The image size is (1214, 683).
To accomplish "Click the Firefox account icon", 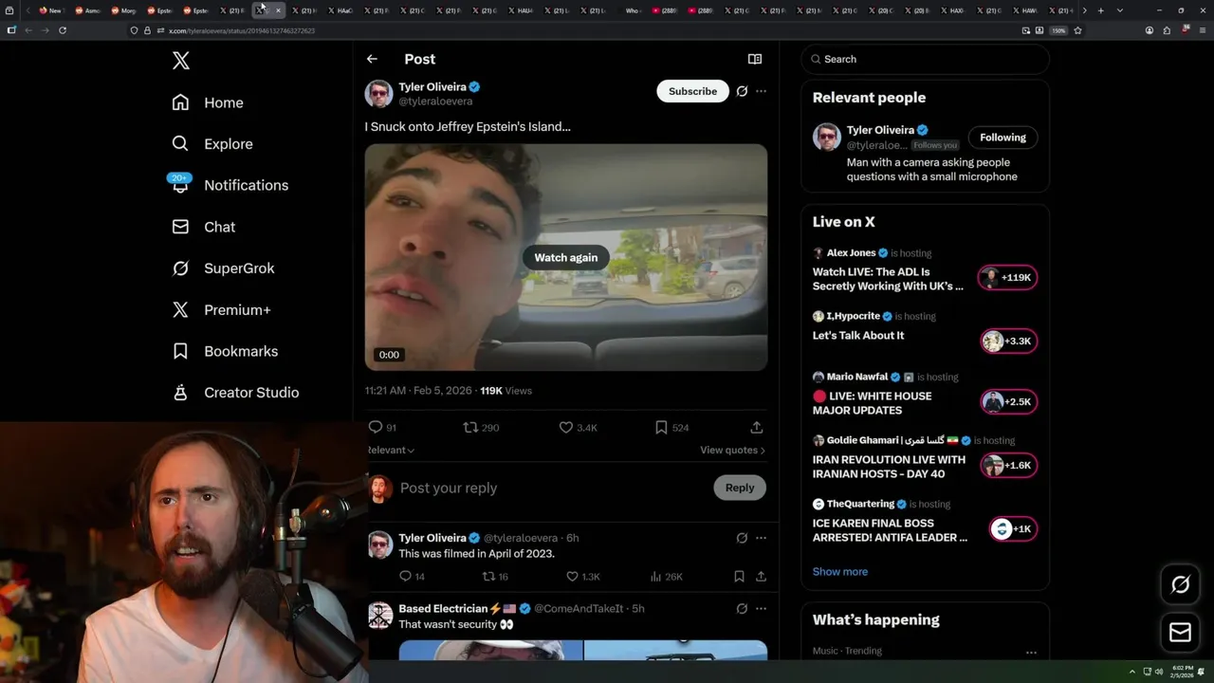I will pos(1150,30).
